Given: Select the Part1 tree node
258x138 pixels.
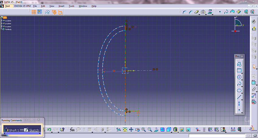Looking at the screenshot, I should point(5,17).
